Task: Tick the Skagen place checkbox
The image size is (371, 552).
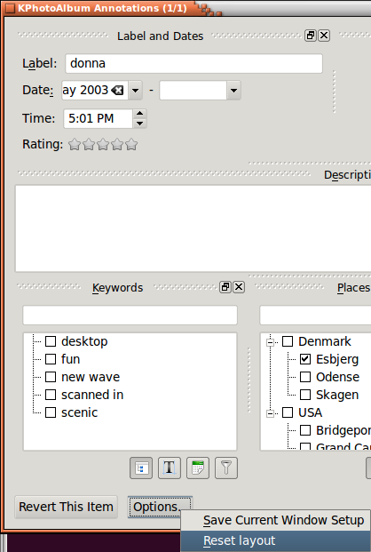Action: pos(305,395)
